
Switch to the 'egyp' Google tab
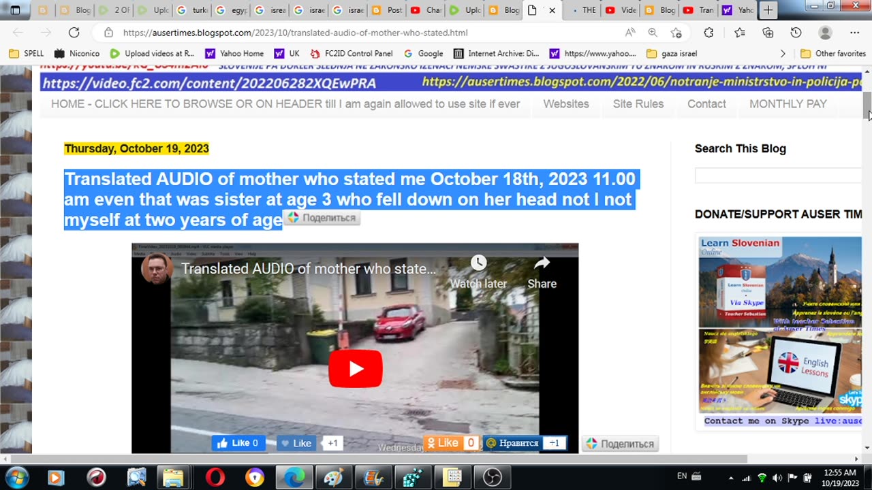tap(230, 10)
